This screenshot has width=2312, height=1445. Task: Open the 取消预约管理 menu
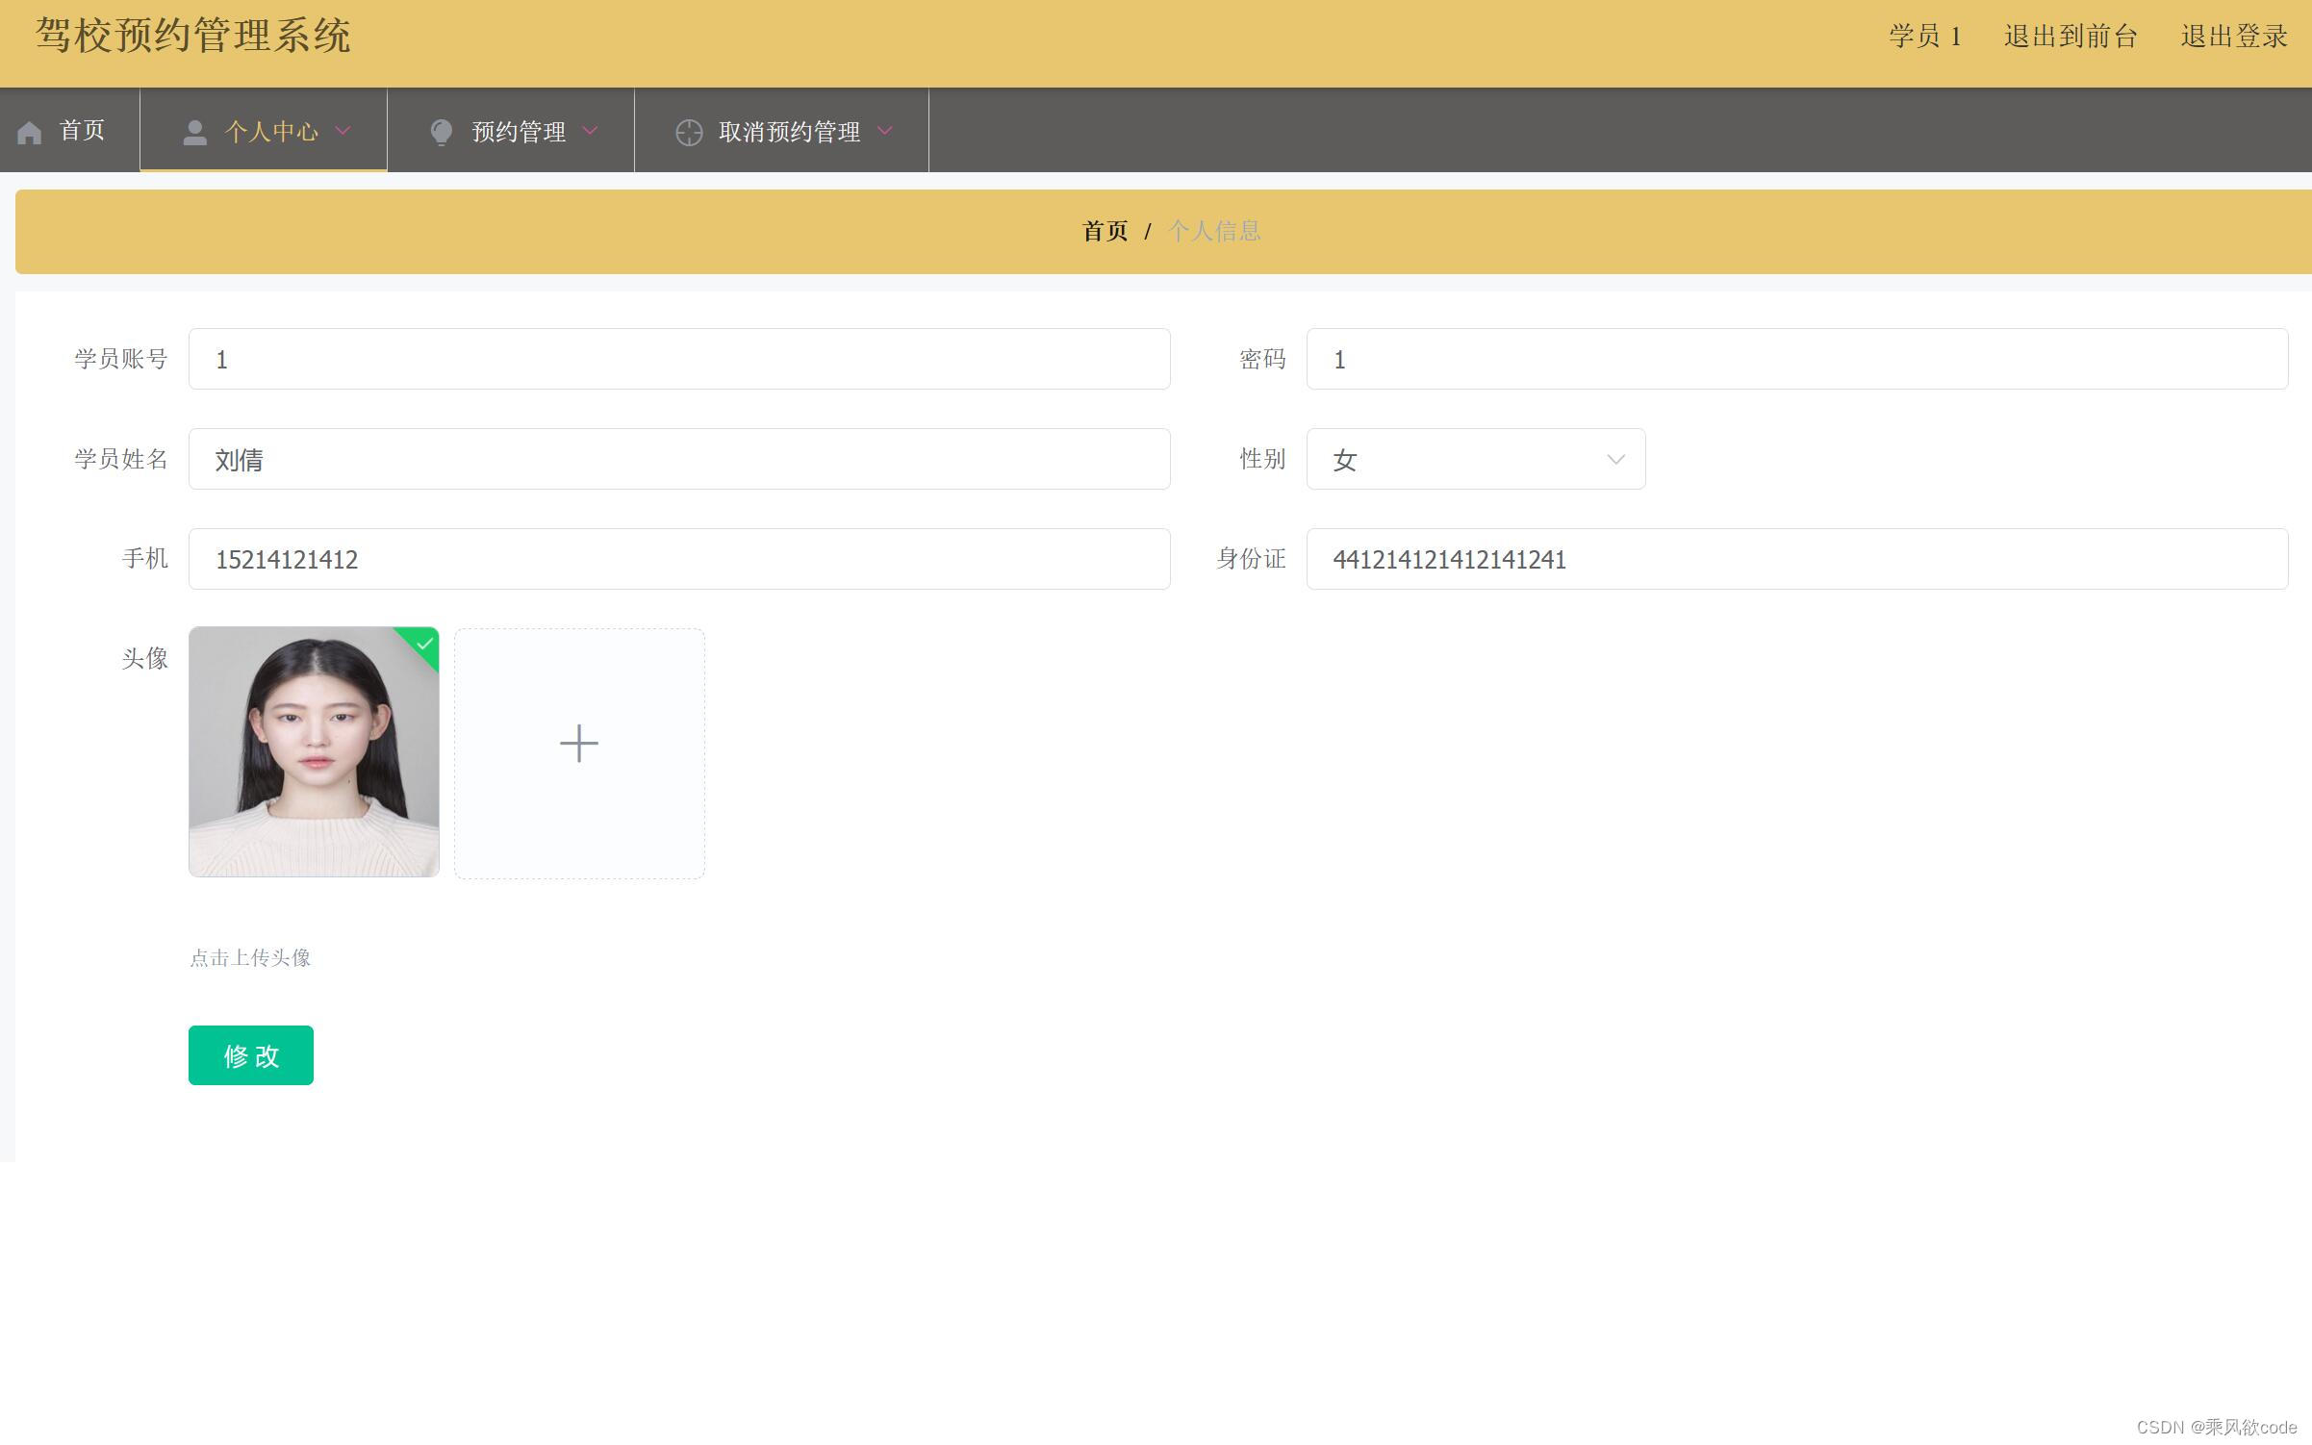coord(789,132)
